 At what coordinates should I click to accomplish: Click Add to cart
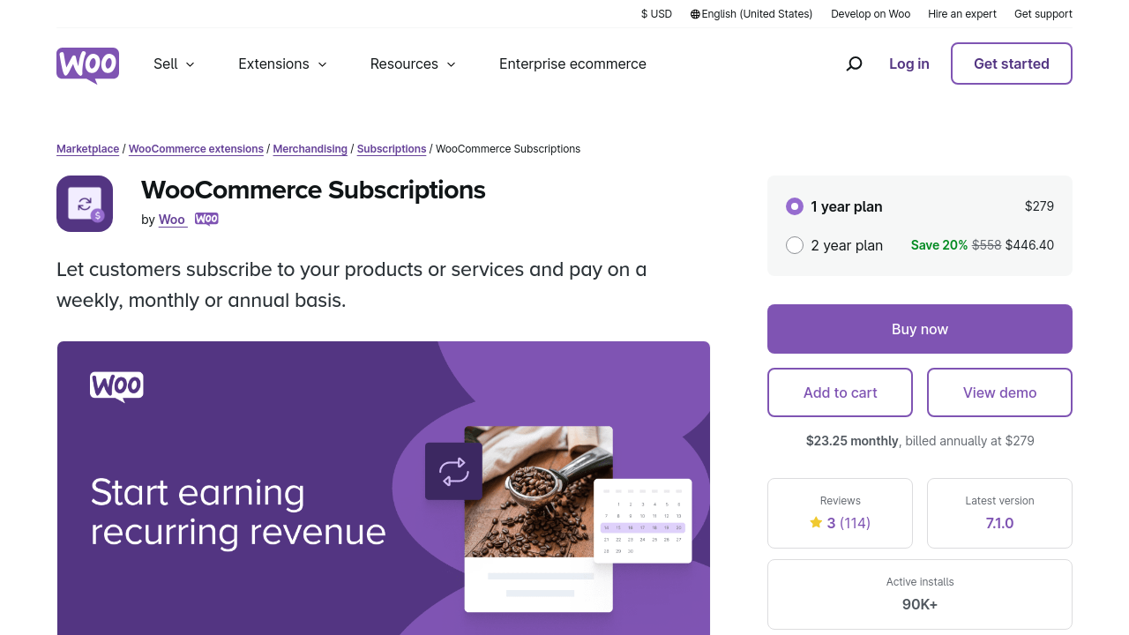pyautogui.click(x=840, y=392)
